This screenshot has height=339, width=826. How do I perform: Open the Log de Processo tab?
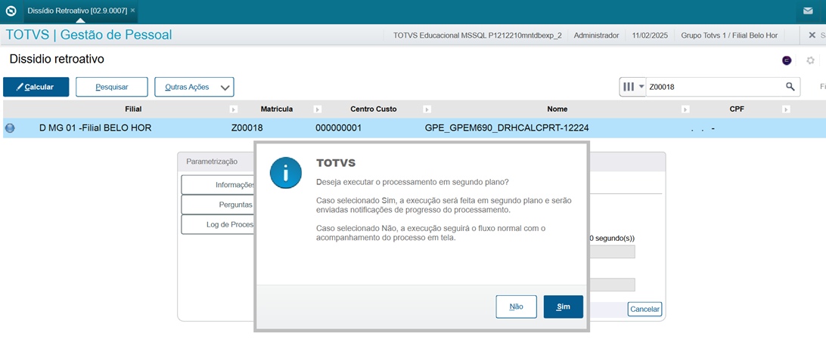218,224
